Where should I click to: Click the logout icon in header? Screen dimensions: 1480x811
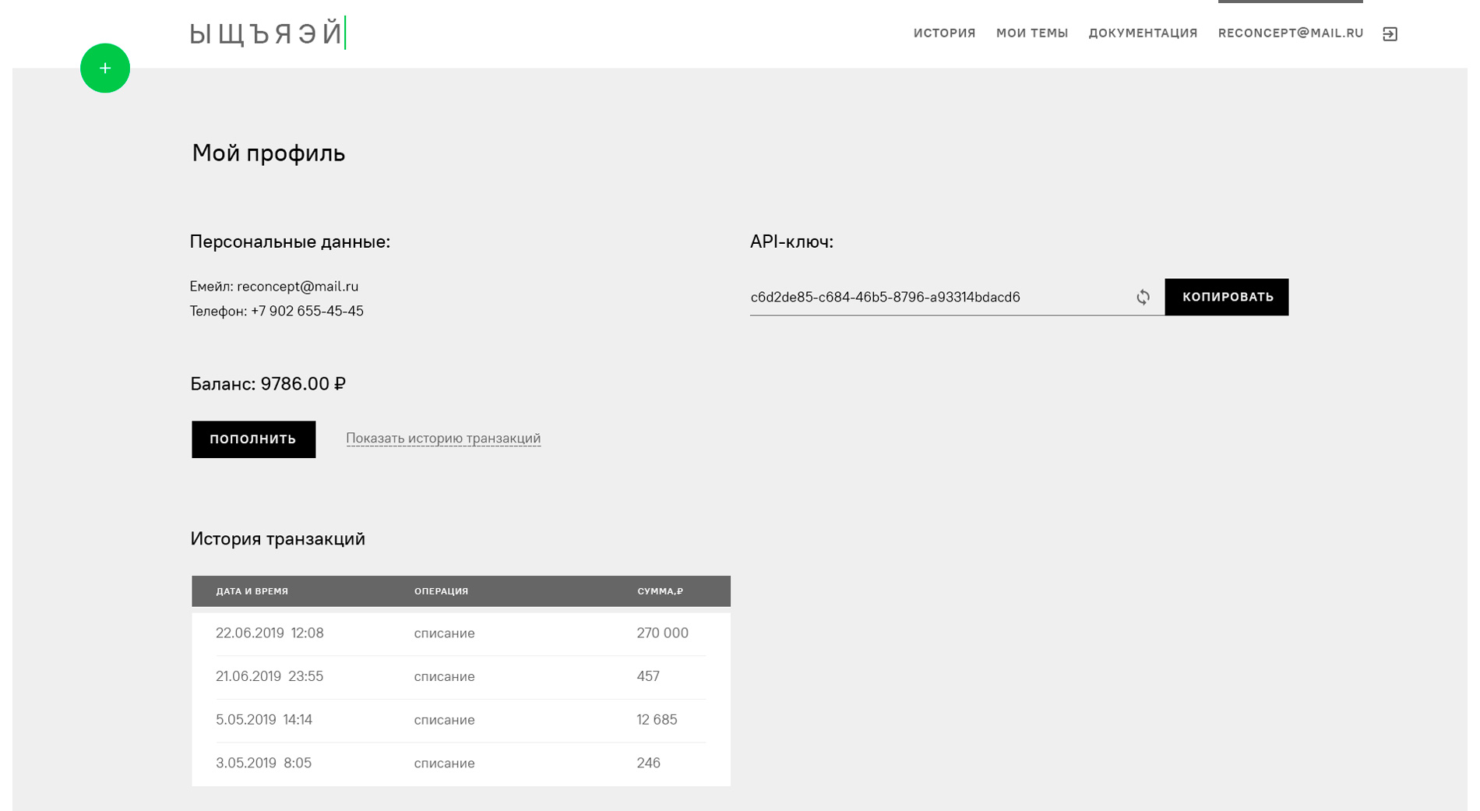(x=1390, y=34)
